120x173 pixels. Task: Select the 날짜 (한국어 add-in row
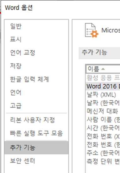coord(103,103)
